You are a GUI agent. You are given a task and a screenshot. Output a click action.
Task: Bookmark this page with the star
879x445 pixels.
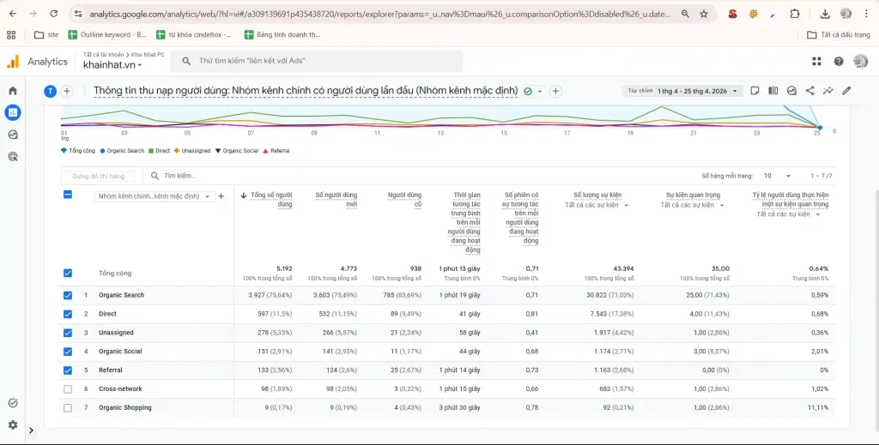pyautogui.click(x=704, y=14)
